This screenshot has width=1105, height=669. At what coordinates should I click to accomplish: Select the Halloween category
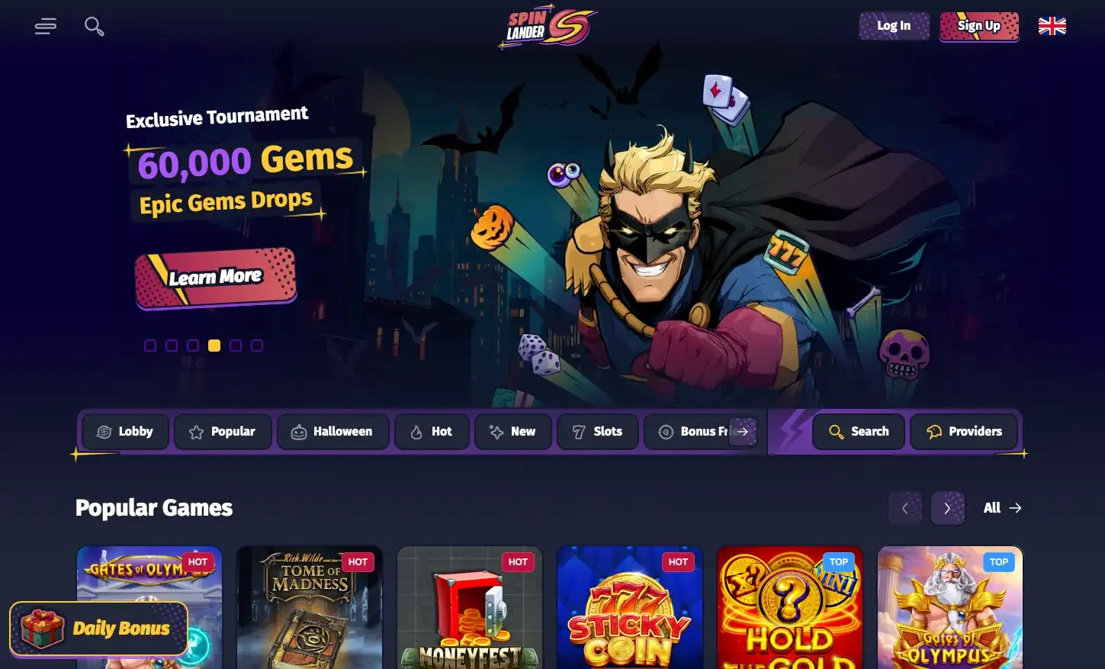click(332, 432)
